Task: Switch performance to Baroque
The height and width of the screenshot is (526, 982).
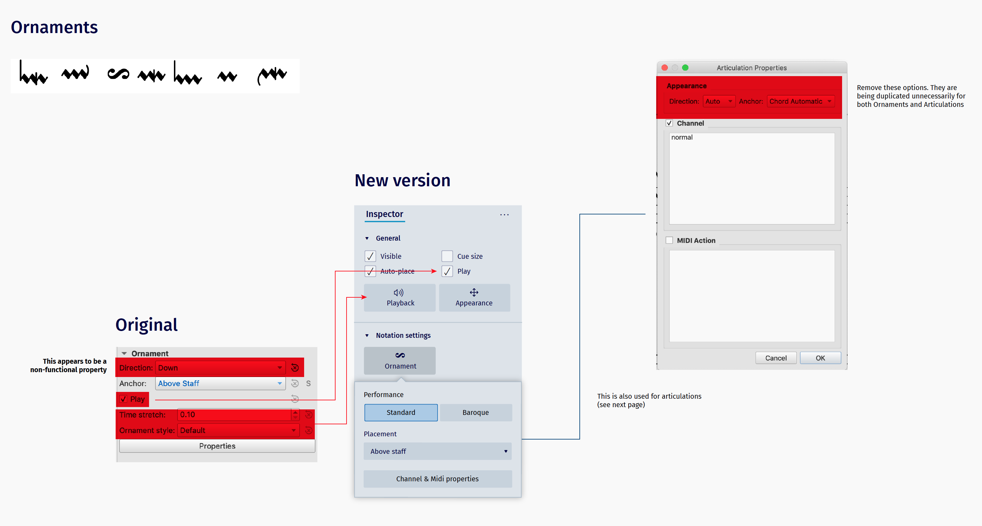Action: point(475,412)
